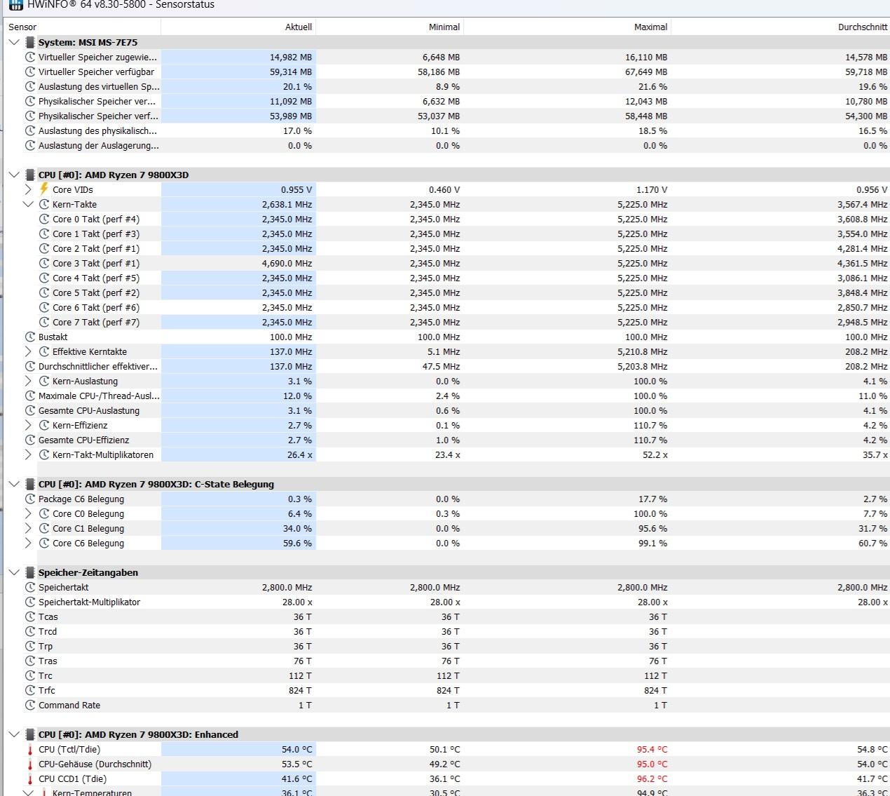890x796 pixels.
Task: Click the 14,982 MB virtual memory value
Action: (291, 57)
